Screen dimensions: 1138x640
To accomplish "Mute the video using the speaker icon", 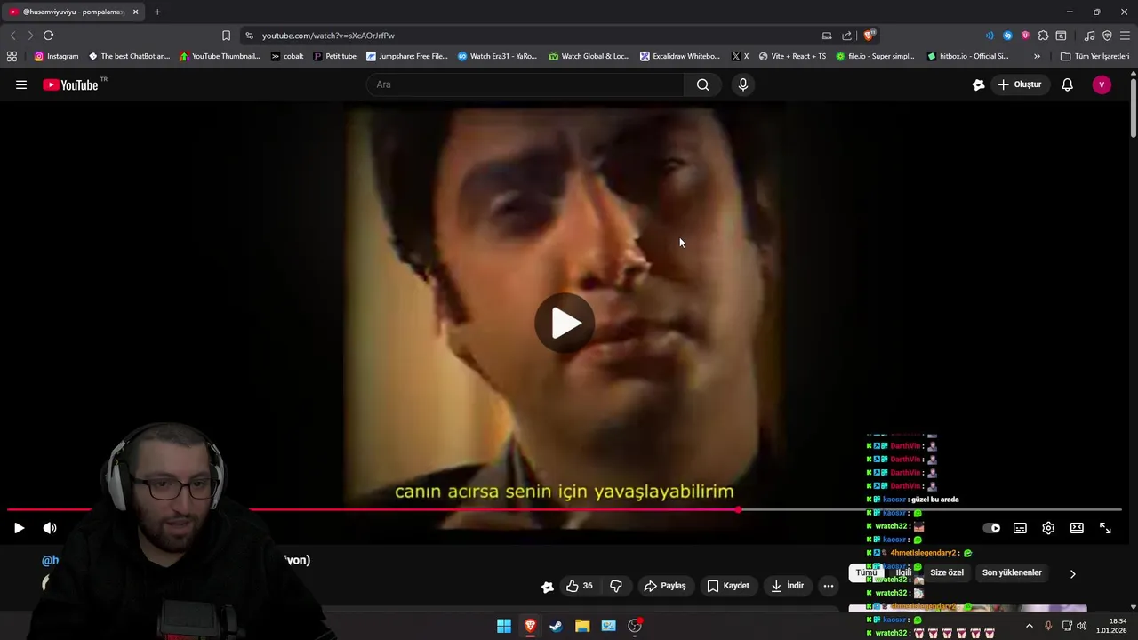I will (x=50, y=528).
